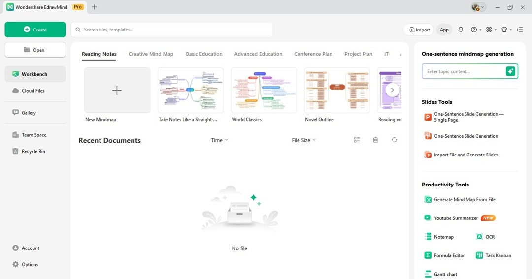Open the Notemap tool
The width and height of the screenshot is (532, 279).
[439, 237]
